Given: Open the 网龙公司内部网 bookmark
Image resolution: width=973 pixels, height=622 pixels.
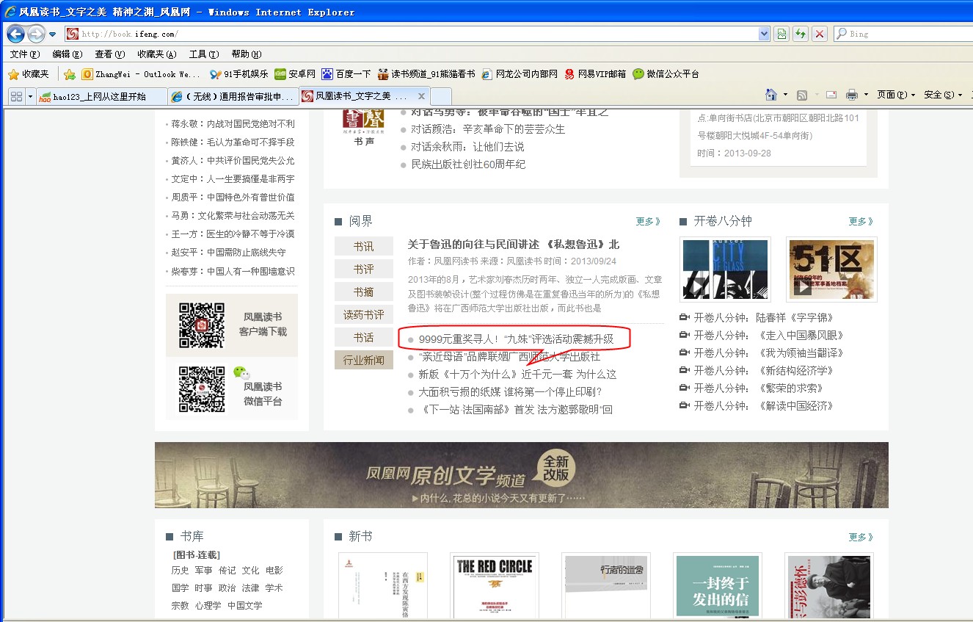Looking at the screenshot, I should pos(520,74).
